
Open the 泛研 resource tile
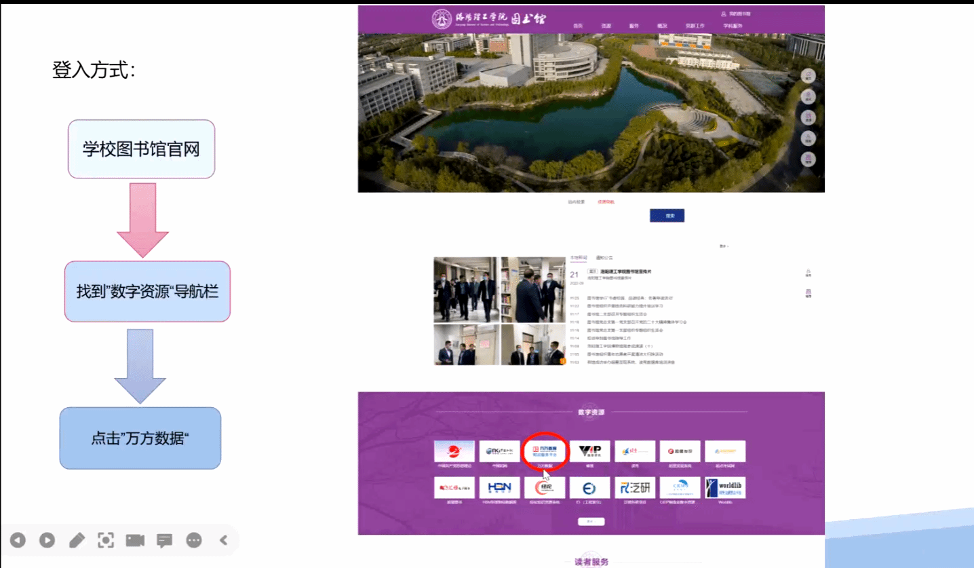(635, 487)
